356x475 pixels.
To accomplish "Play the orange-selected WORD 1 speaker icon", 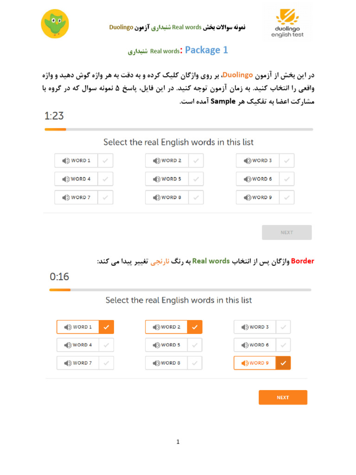I will (x=68, y=327).
